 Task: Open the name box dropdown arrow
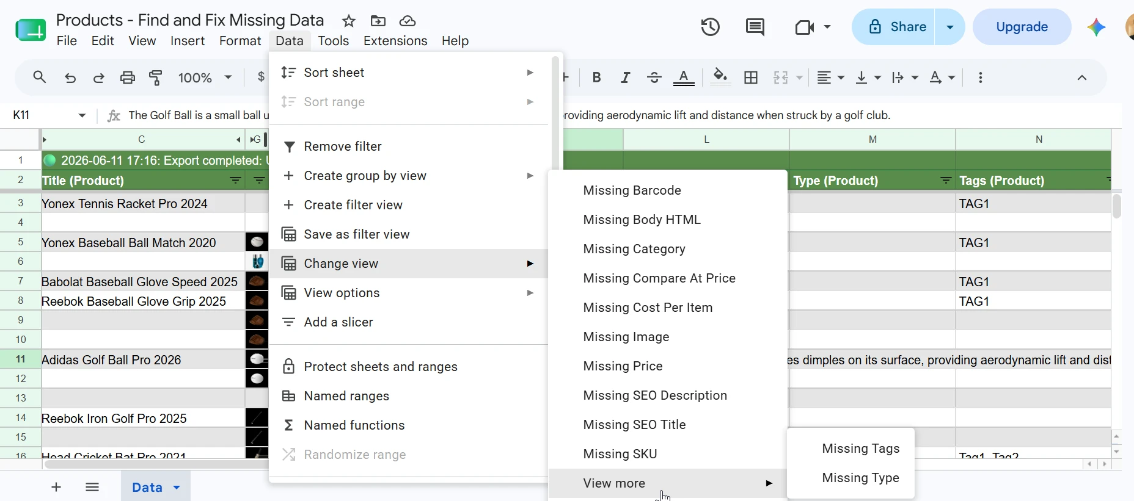tap(82, 115)
